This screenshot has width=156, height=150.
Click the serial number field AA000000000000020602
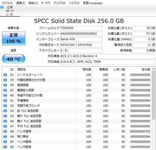pos(81,34)
